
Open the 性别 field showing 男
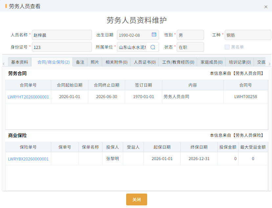[190, 35]
